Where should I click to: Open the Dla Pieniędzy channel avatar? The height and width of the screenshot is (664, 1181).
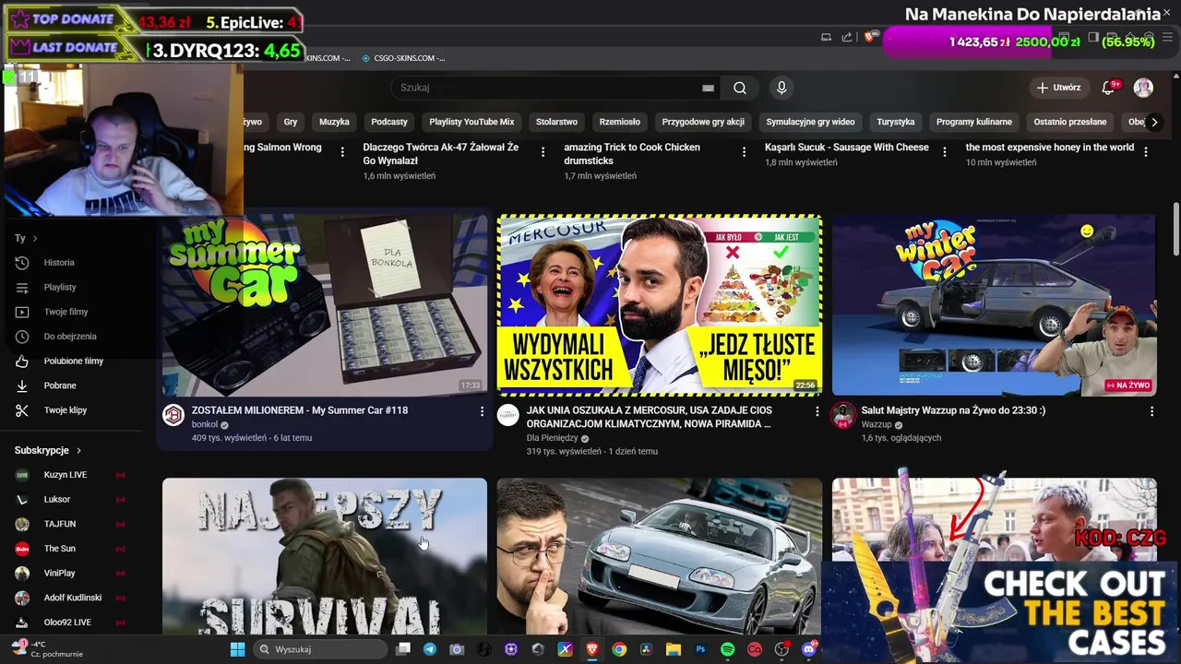[x=507, y=415]
